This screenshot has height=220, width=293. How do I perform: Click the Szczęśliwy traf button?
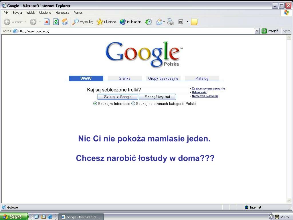point(157,97)
